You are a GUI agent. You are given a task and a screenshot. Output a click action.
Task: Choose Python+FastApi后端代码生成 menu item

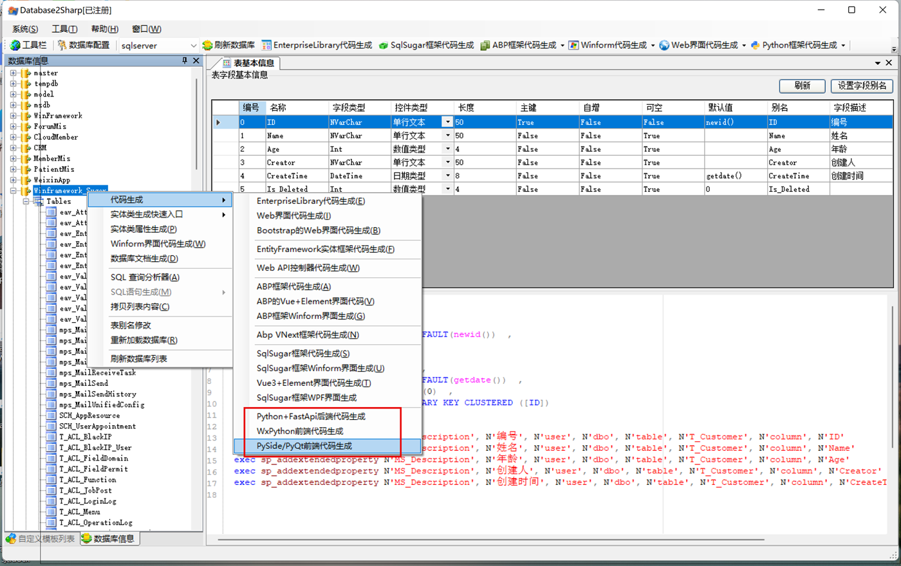click(328, 416)
